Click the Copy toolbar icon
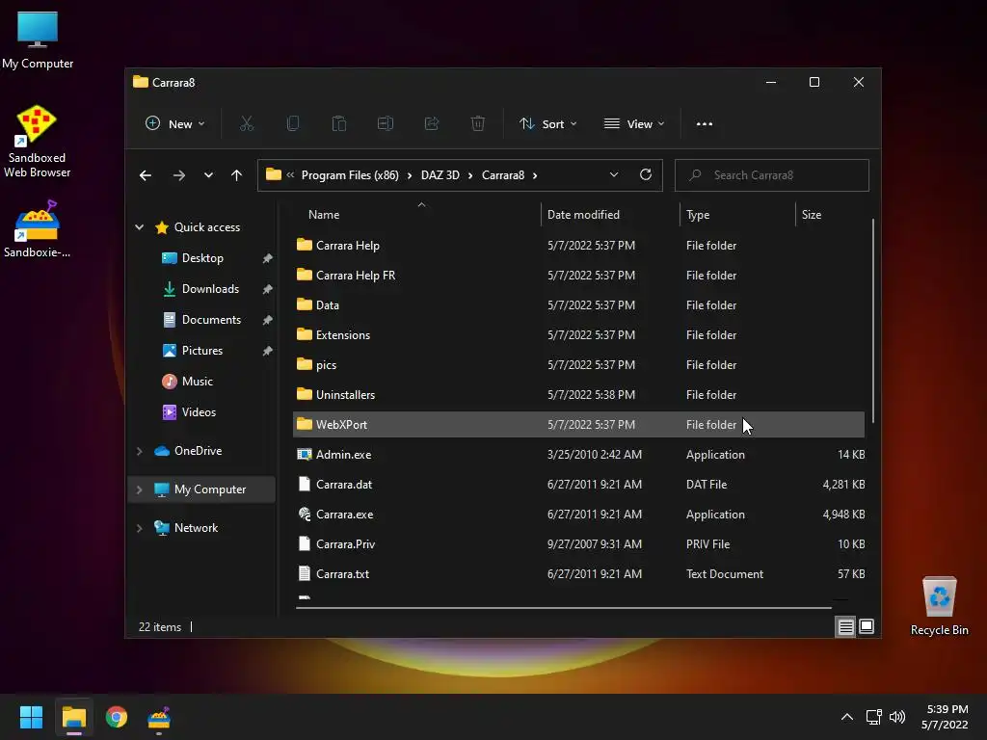 293,124
